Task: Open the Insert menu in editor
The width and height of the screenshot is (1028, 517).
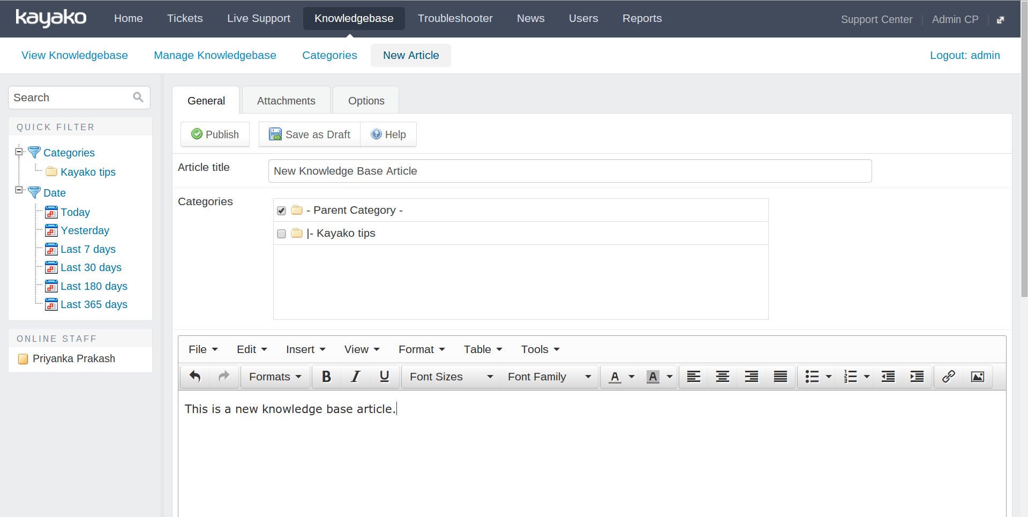Action: (305, 349)
